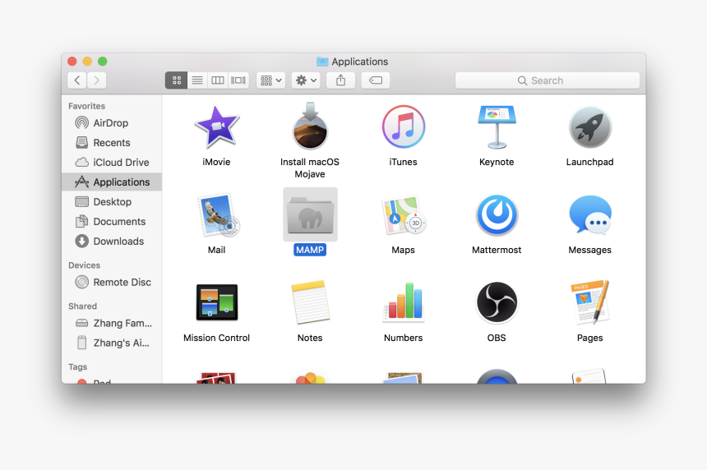Select the Pages app icon
Viewport: 707px width, 470px height.
click(590, 302)
